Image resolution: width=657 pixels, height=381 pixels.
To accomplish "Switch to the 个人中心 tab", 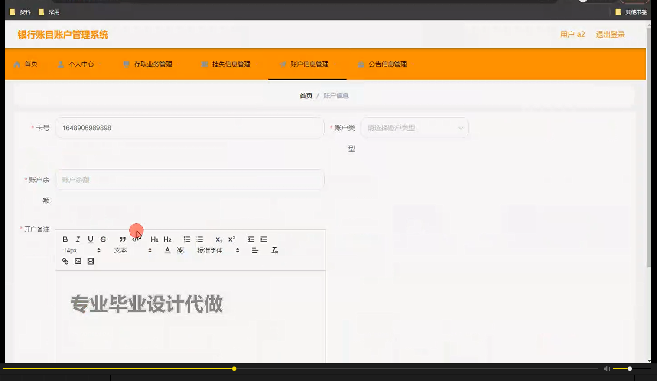I will click(x=81, y=64).
